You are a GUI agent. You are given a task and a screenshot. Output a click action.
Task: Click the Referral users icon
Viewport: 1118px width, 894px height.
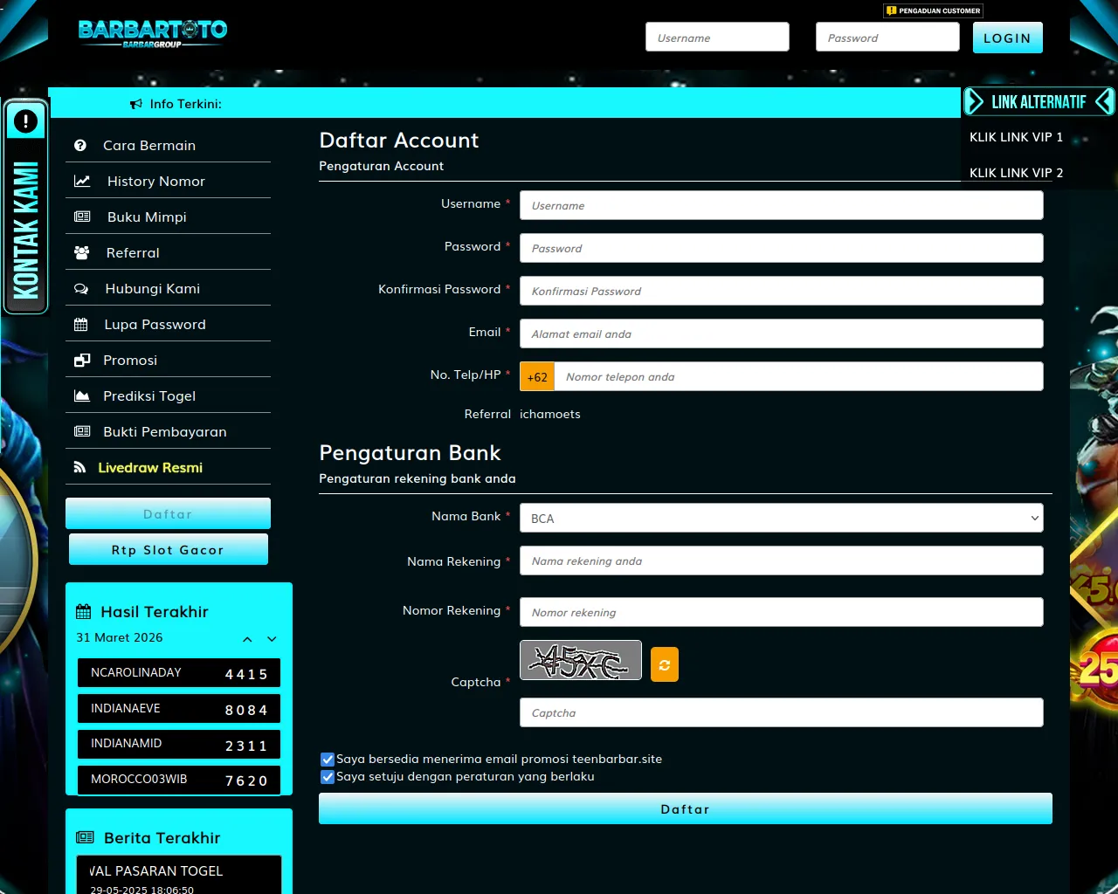[81, 253]
